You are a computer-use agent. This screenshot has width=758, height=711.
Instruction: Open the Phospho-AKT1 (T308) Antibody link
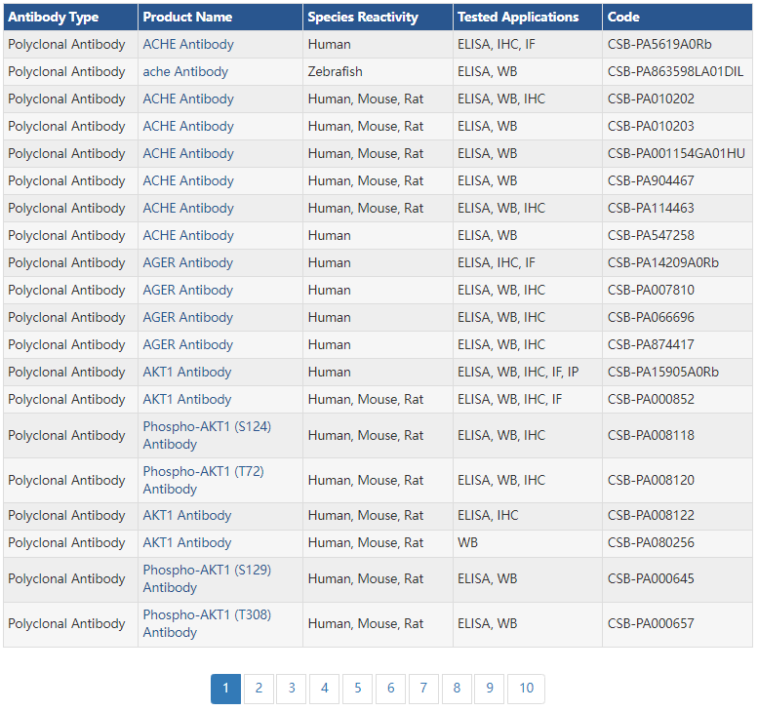coord(207,615)
